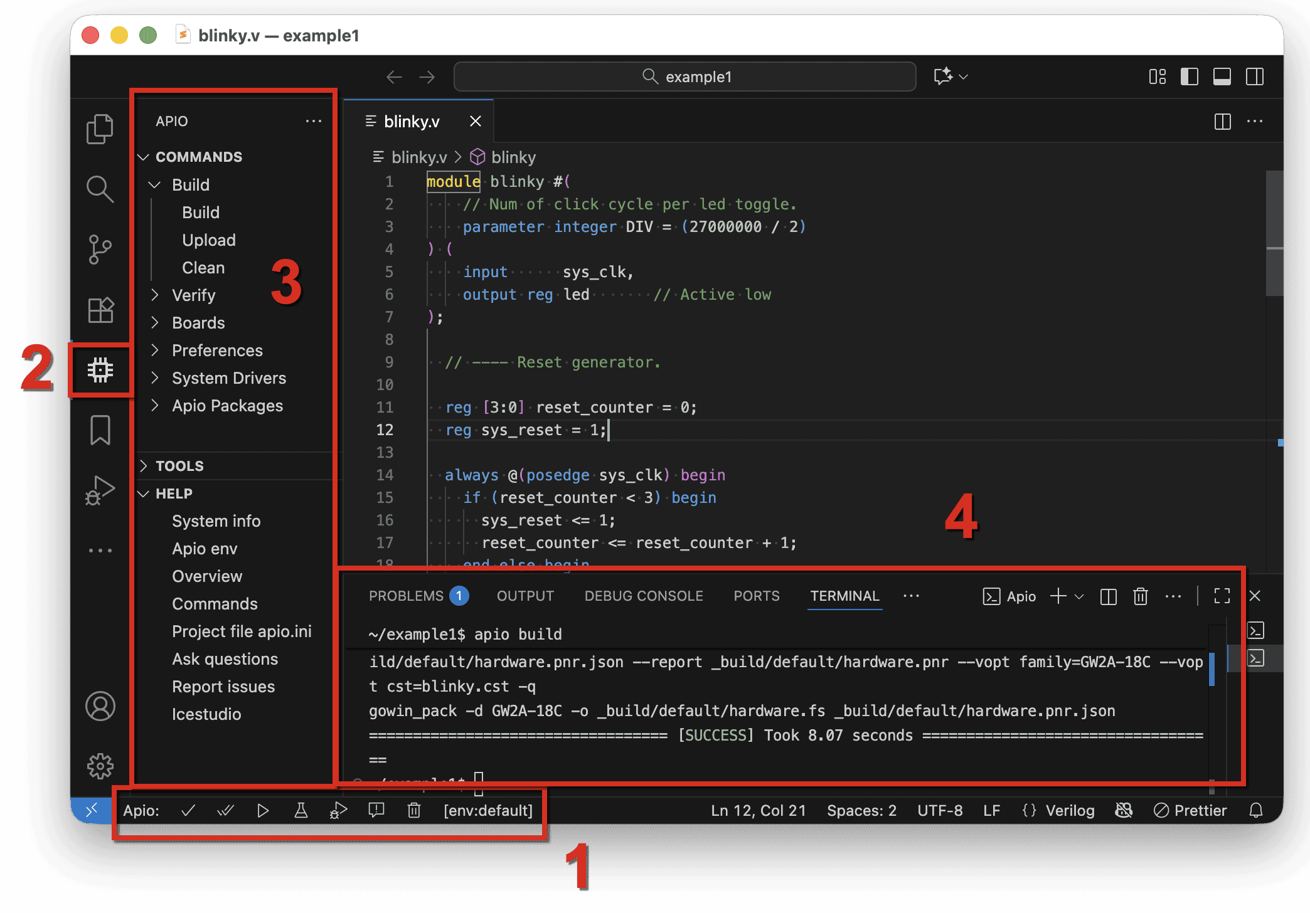Open the Source Control view
The width and height of the screenshot is (1310, 913).
[x=100, y=250]
